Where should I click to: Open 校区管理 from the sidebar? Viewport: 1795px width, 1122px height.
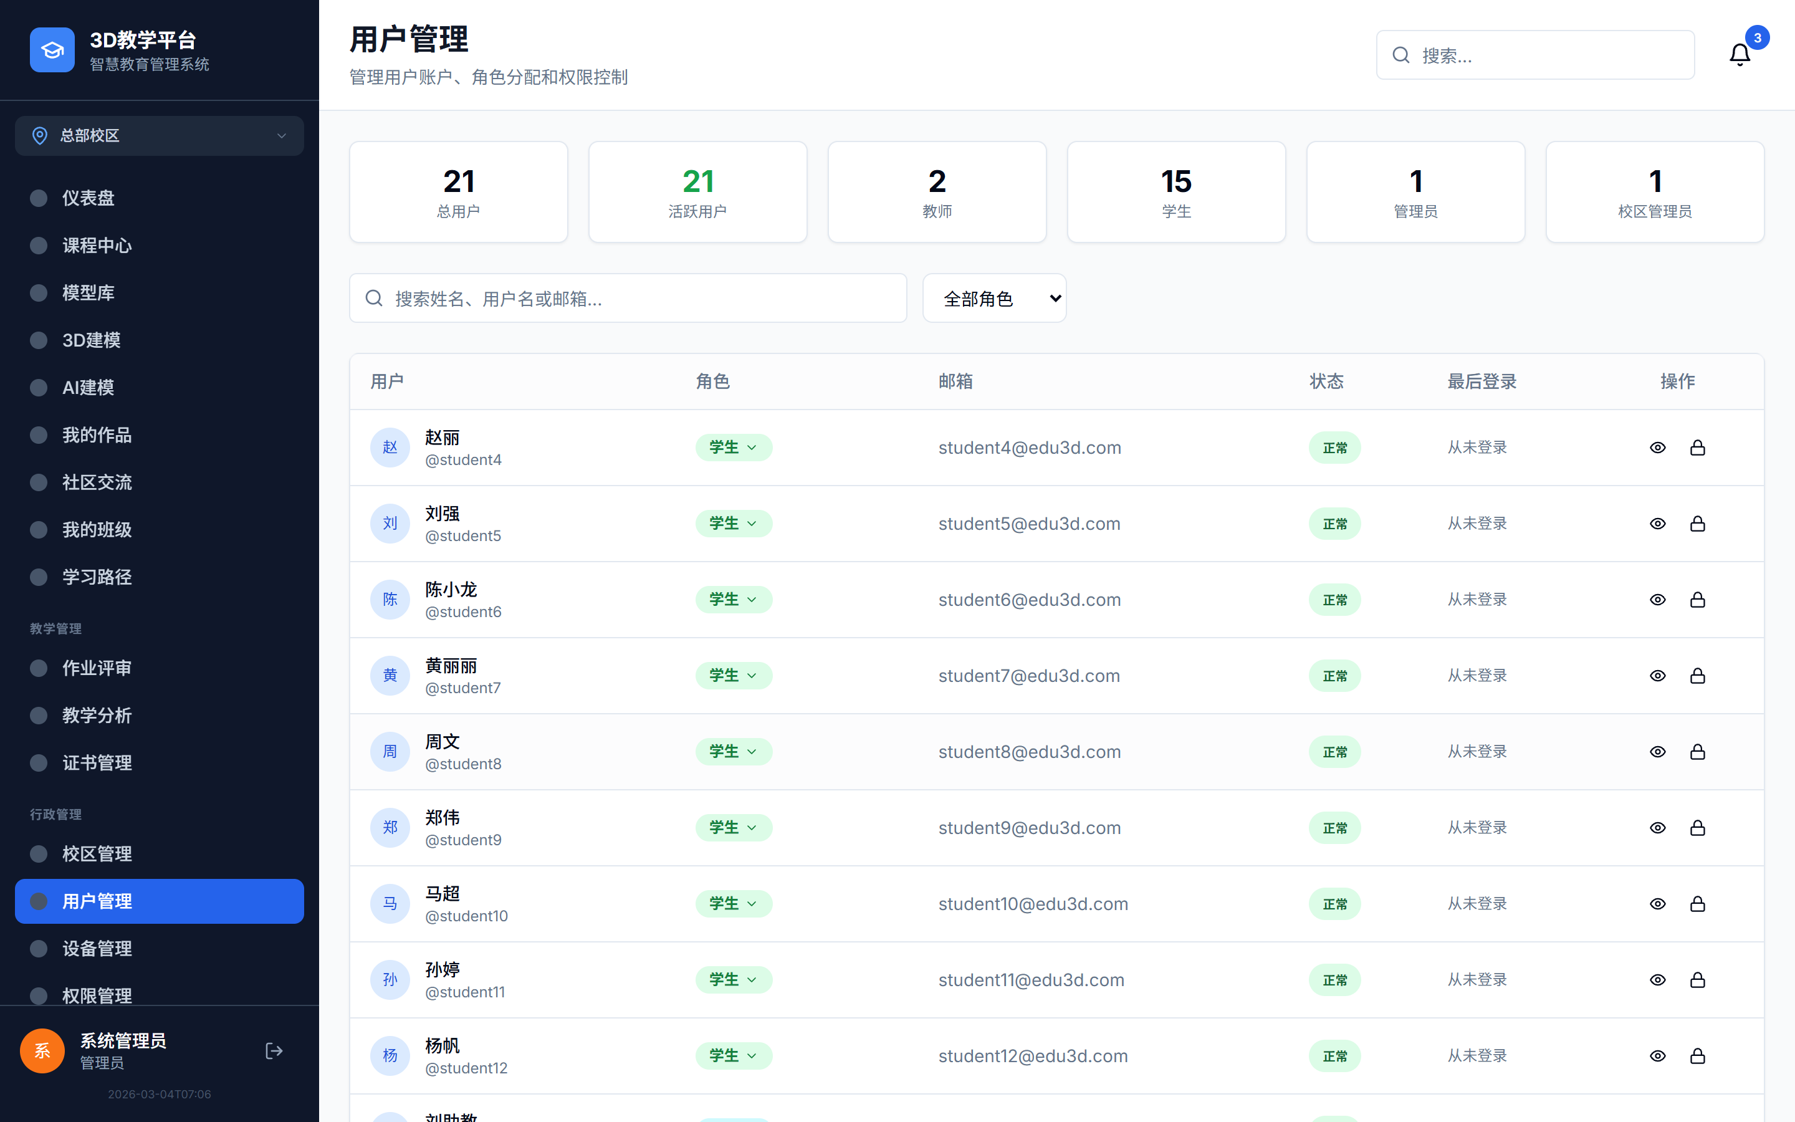click(97, 853)
